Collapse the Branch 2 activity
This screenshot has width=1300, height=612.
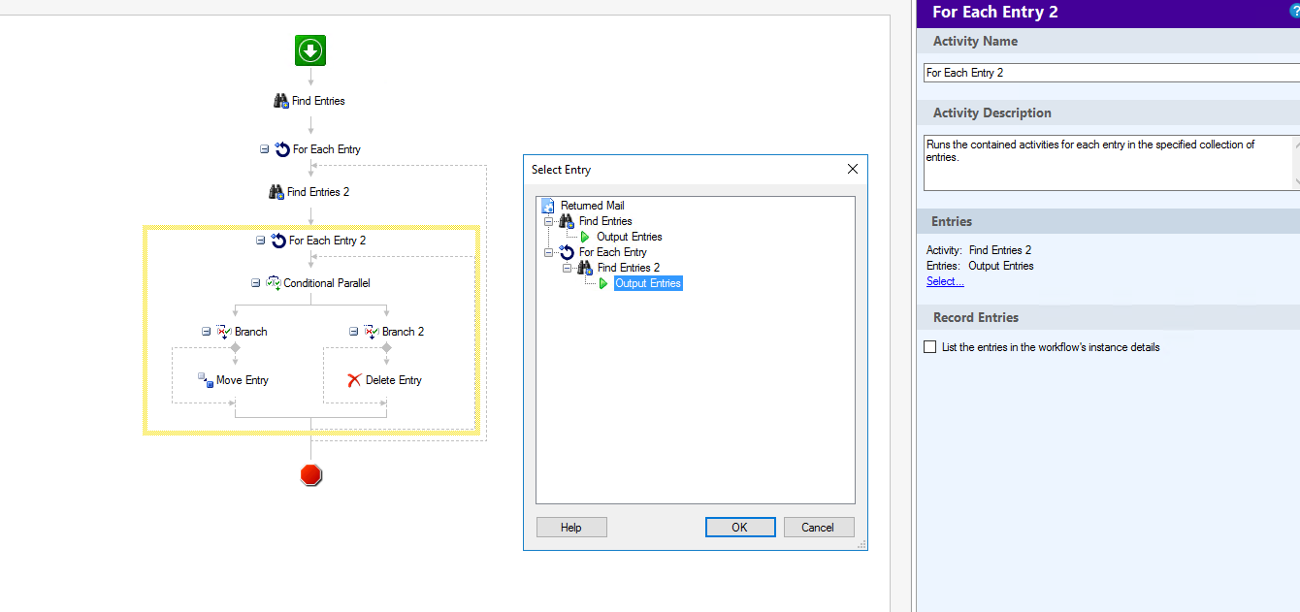click(354, 332)
